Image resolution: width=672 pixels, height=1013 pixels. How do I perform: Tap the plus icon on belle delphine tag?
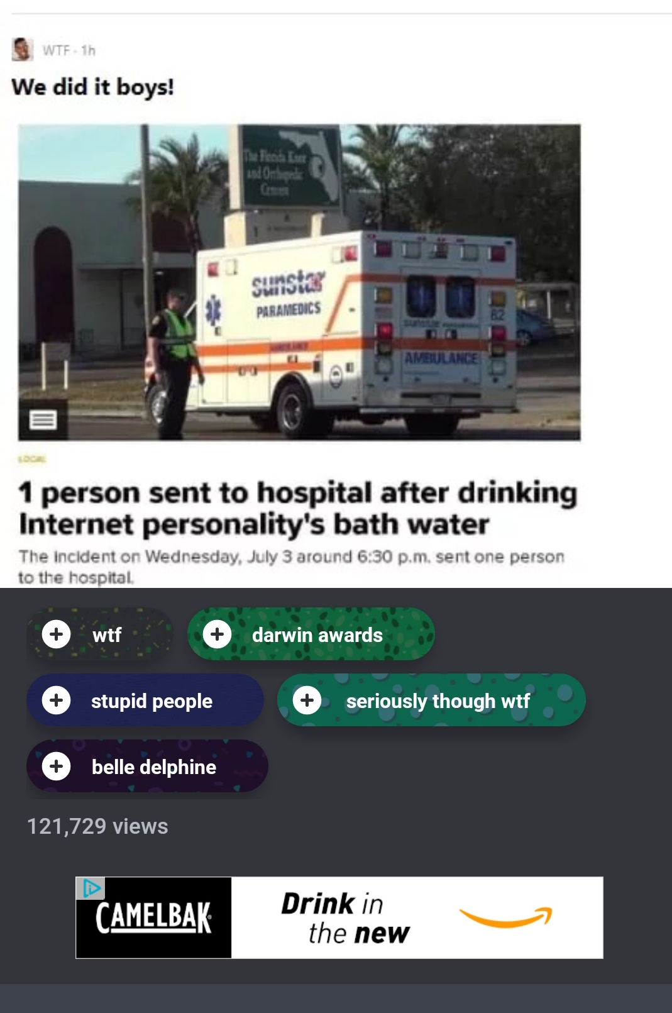pyautogui.click(x=56, y=766)
